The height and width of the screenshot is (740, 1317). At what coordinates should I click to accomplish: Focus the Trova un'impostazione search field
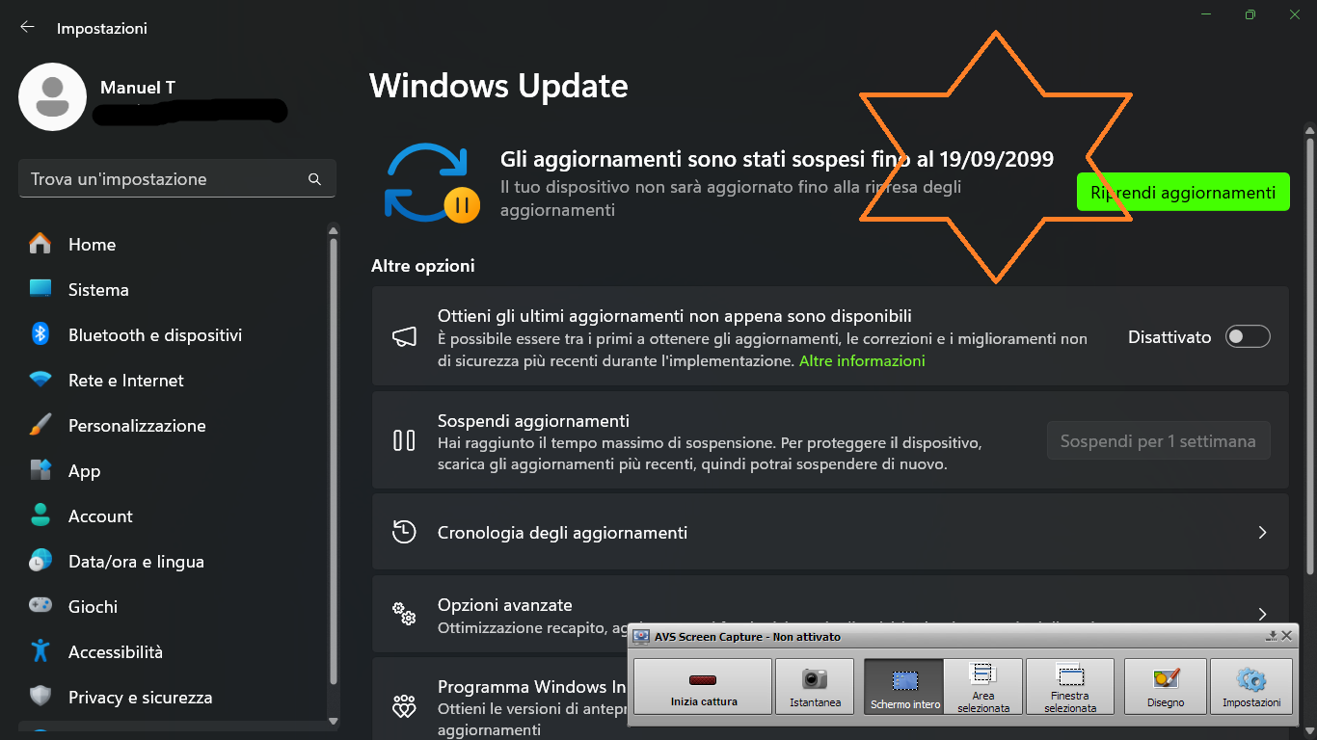click(x=177, y=179)
